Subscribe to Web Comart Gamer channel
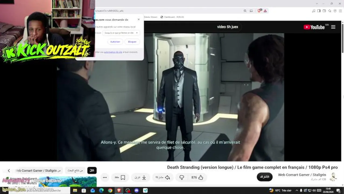The image size is (344, 194). (x=265, y=177)
